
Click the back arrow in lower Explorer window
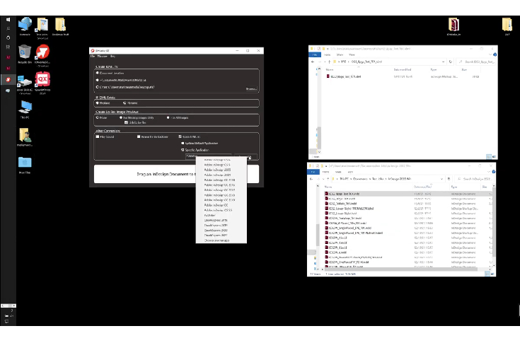[x=311, y=179]
